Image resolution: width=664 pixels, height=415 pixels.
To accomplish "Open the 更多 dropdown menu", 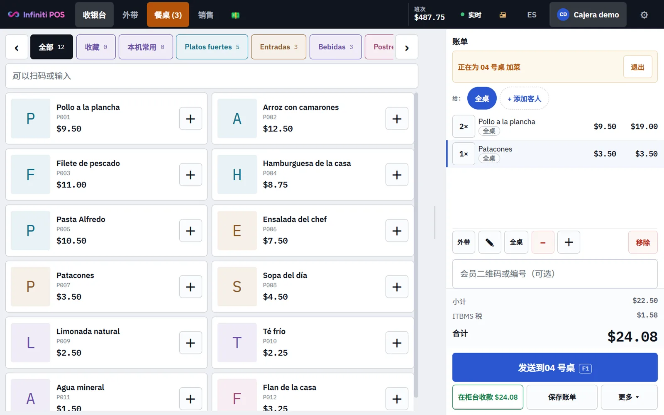I will [629, 397].
